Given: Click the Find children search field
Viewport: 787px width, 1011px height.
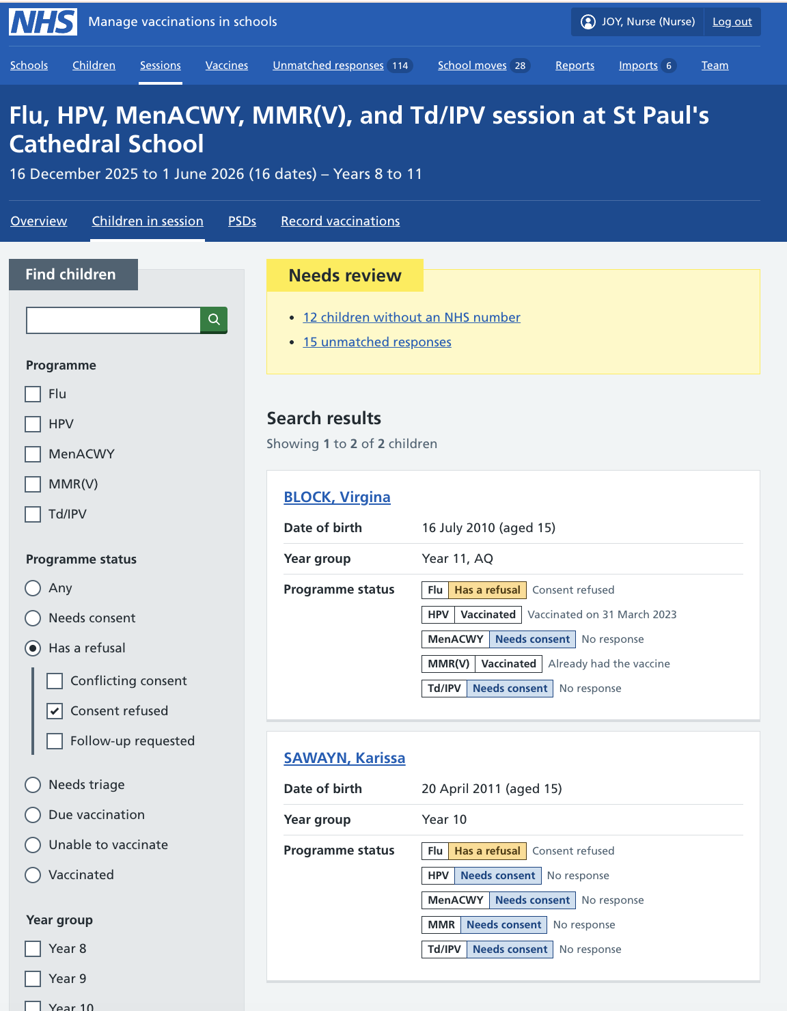Looking at the screenshot, I should coord(113,320).
